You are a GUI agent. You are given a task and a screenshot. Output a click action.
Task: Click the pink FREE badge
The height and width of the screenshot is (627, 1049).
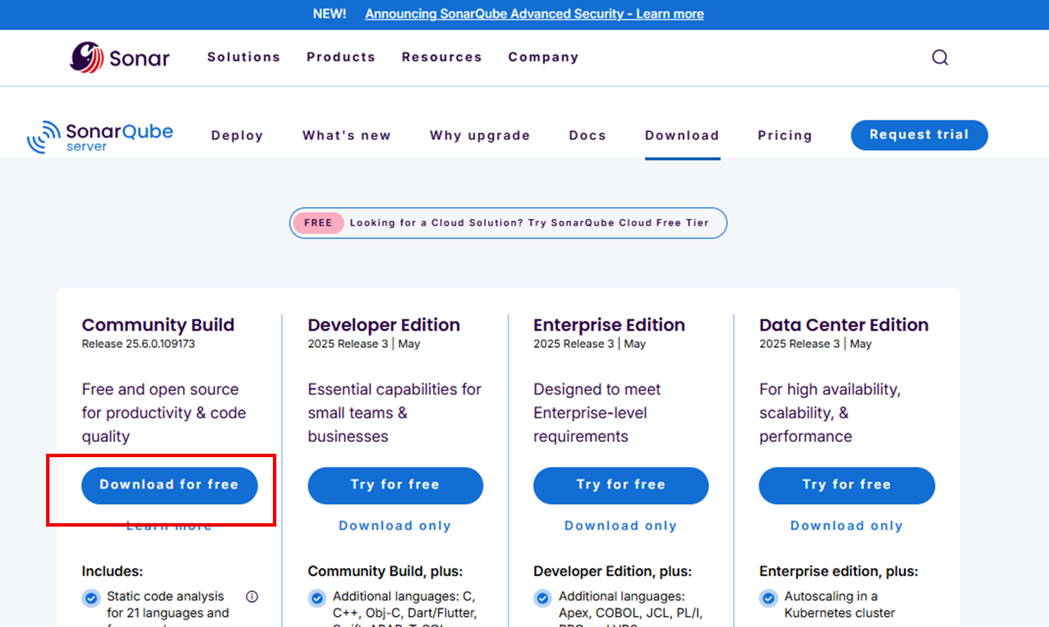[318, 223]
